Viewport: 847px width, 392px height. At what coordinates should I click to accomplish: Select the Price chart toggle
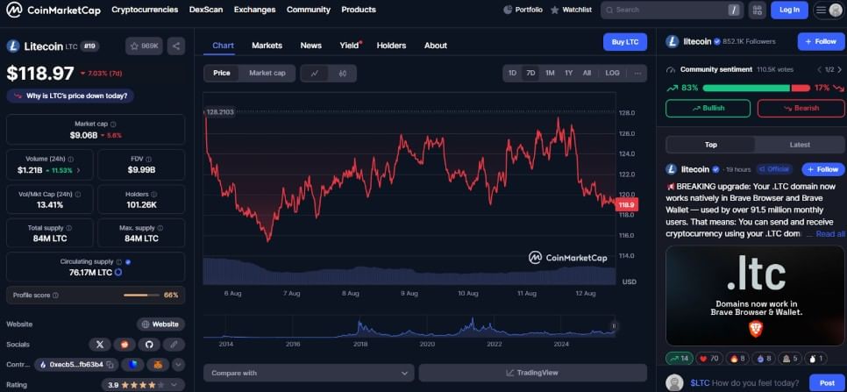(x=222, y=73)
